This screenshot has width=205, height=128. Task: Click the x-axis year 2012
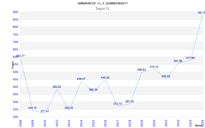[57, 123]
